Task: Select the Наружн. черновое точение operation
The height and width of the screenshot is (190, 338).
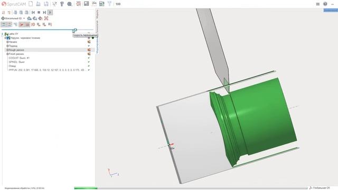Action: click(25, 38)
